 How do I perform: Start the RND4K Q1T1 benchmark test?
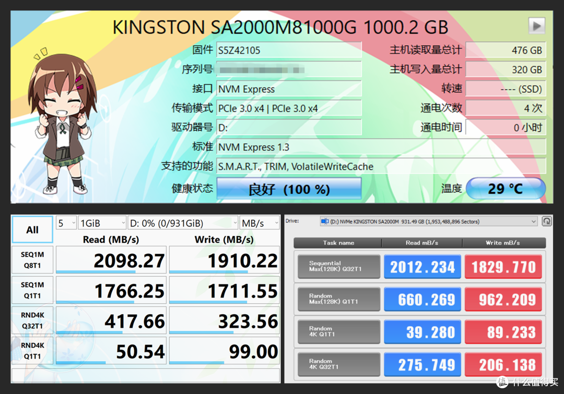pyautogui.click(x=32, y=350)
